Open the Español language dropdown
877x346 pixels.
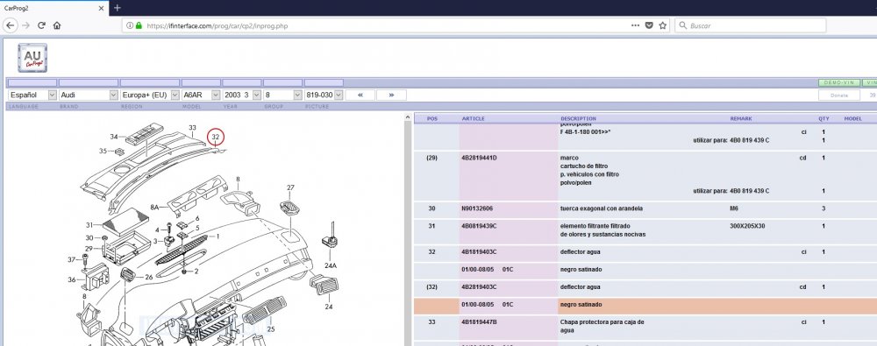point(32,95)
